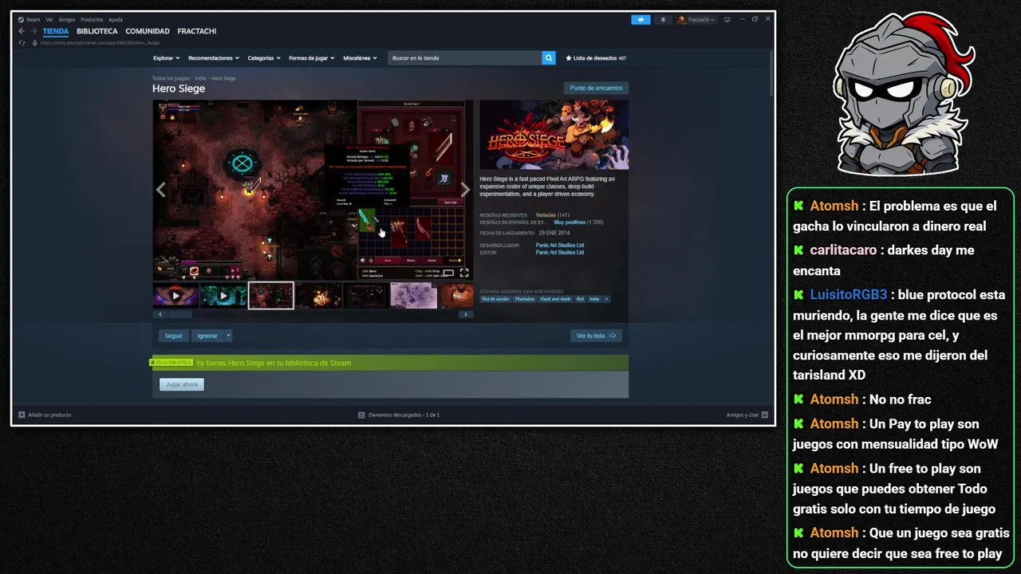Viewport: 1021px width, 574px height.
Task: Switch to the BIBLIOTECA tab
Action: click(97, 31)
